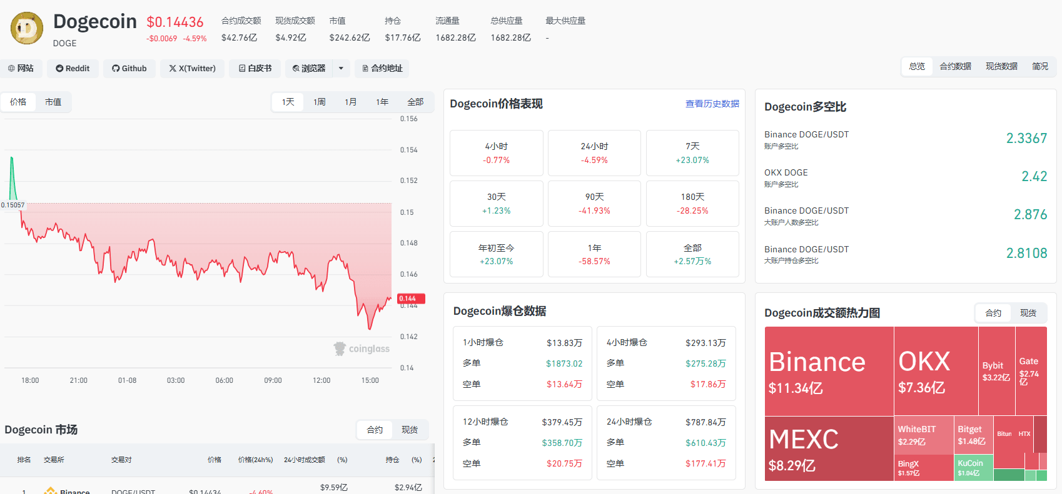Click the 1小时爆仓 liquidation label
Image resolution: width=1062 pixels, height=494 pixels.
(483, 343)
